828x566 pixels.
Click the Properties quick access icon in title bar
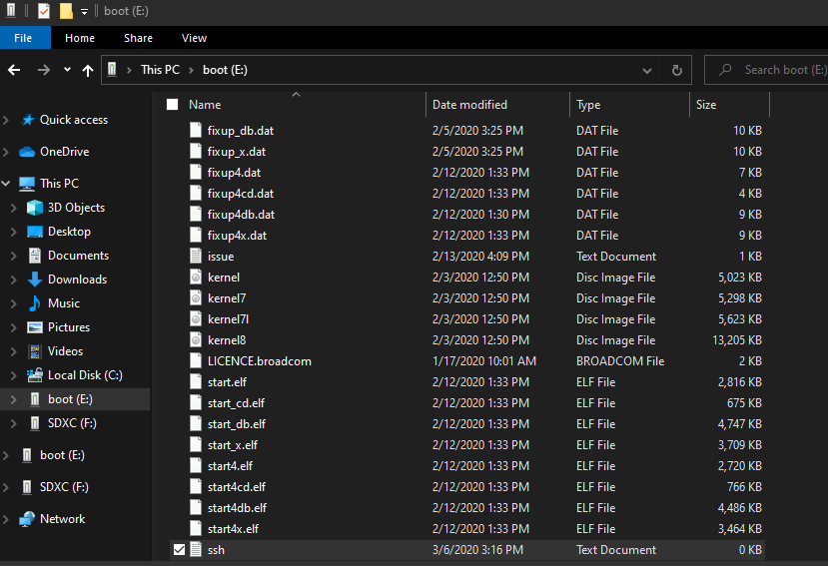(x=44, y=11)
